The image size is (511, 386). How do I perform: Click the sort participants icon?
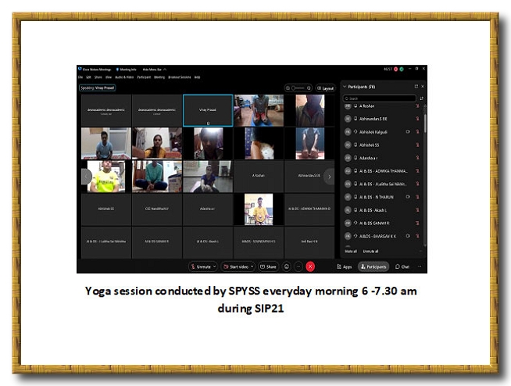tap(422, 98)
